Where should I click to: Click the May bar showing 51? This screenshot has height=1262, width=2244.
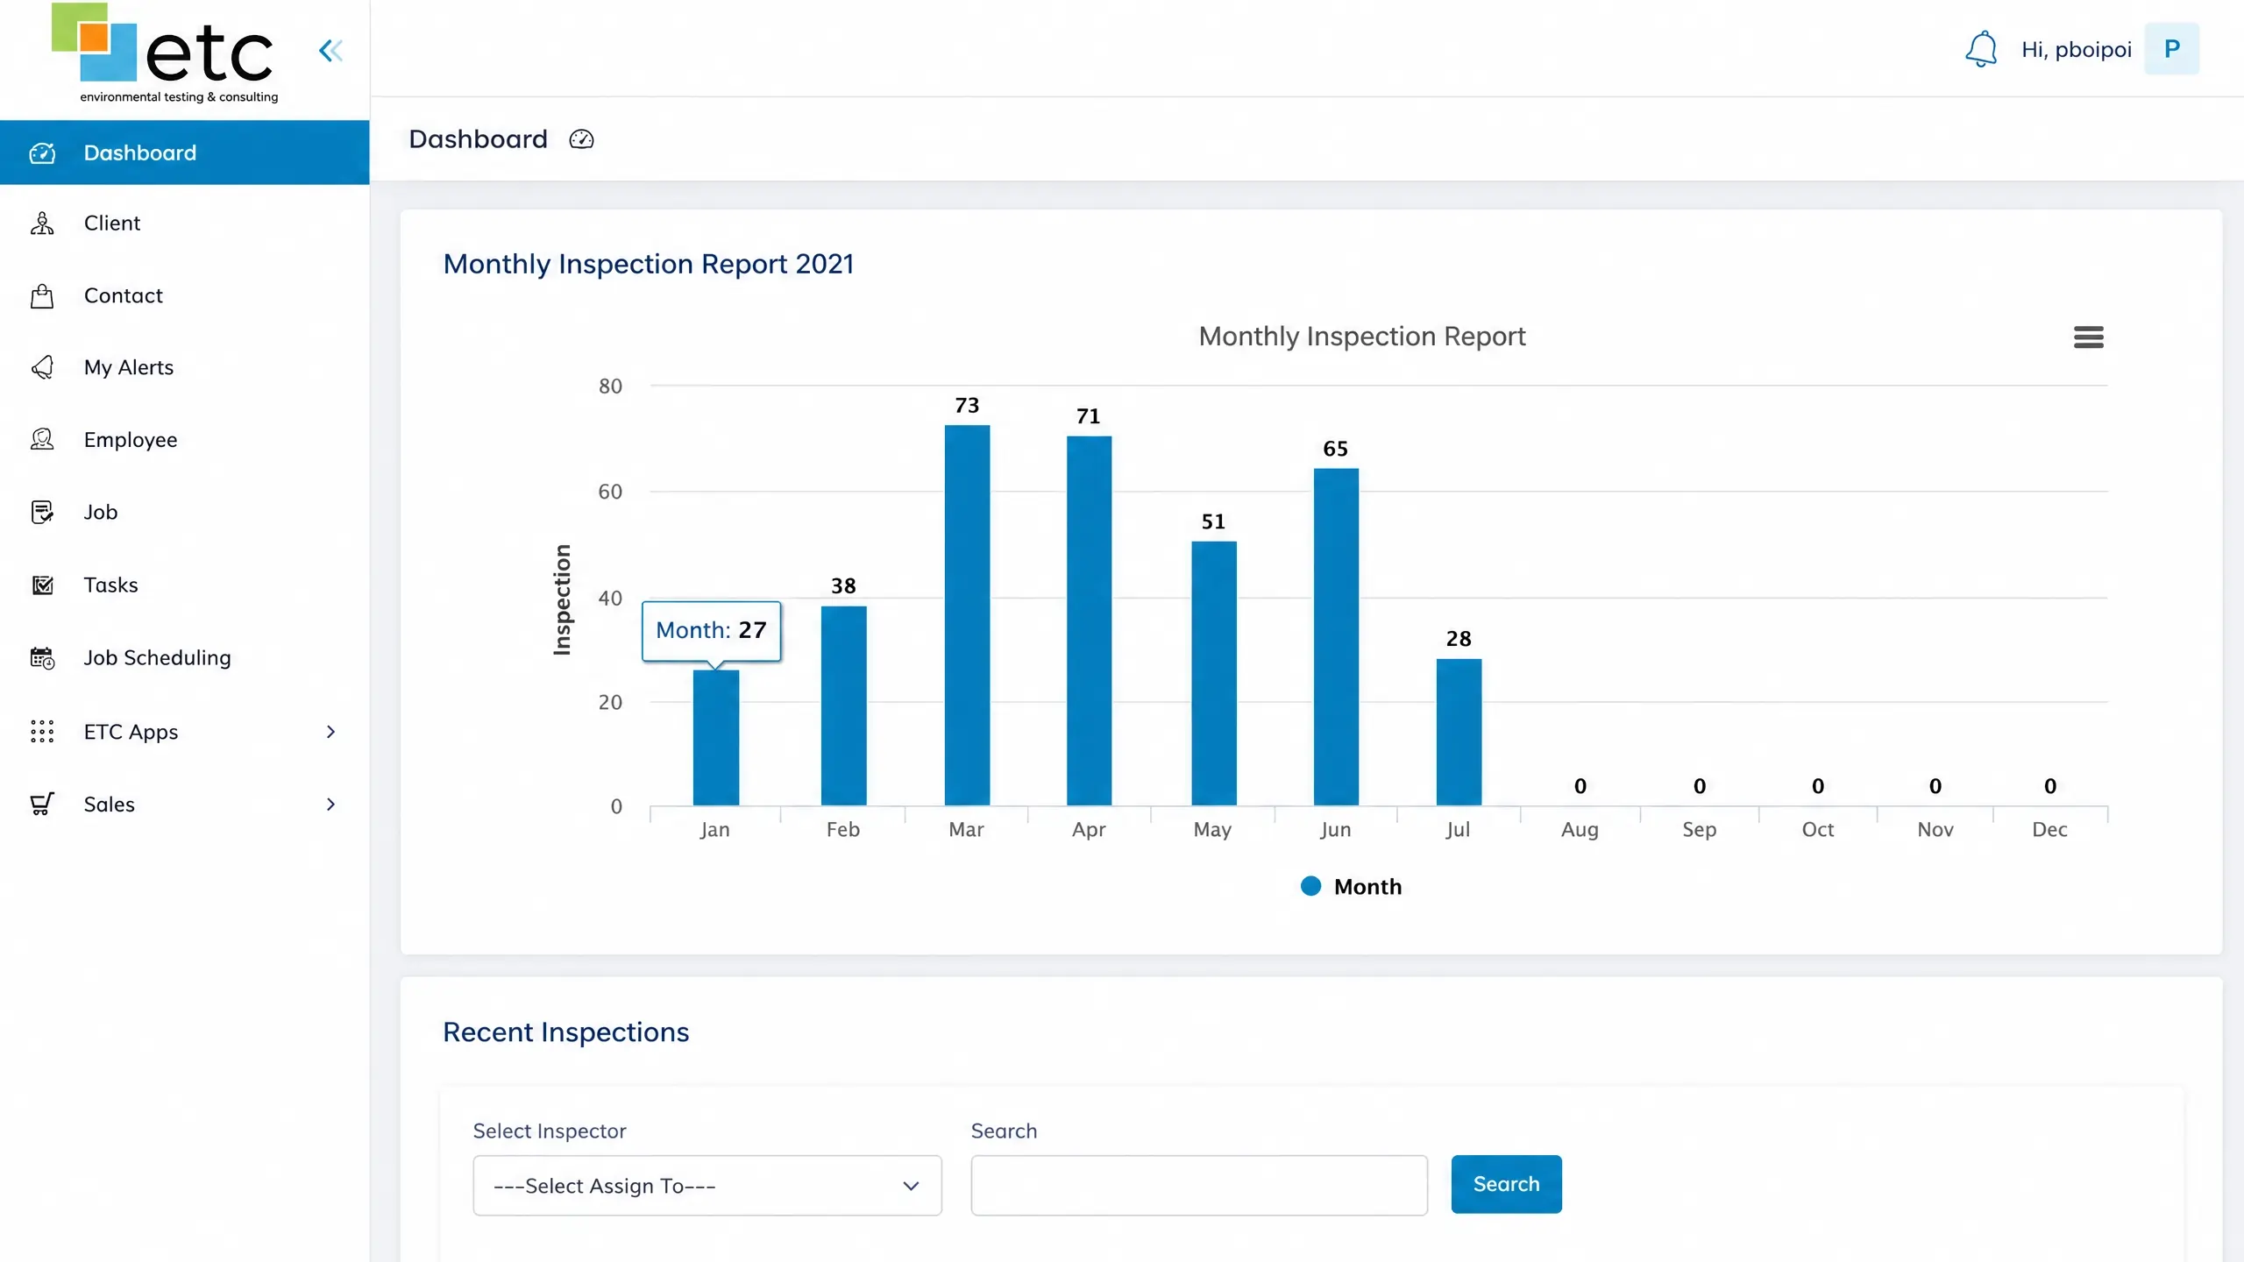pos(1214,673)
